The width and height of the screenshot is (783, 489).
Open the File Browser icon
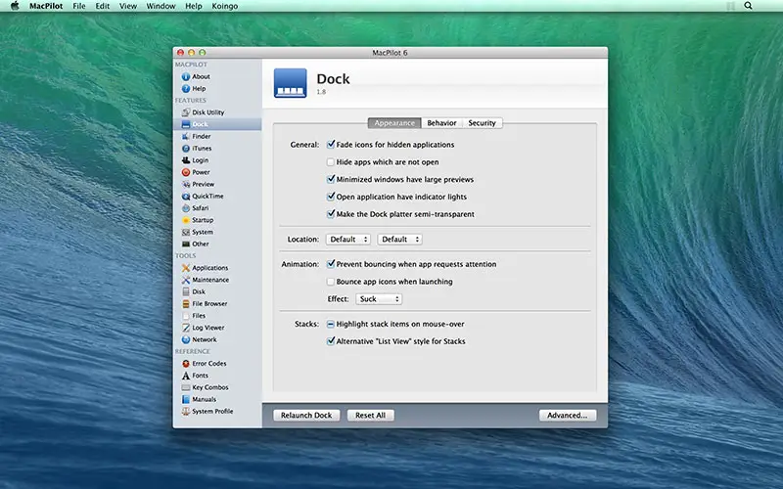[186, 304]
